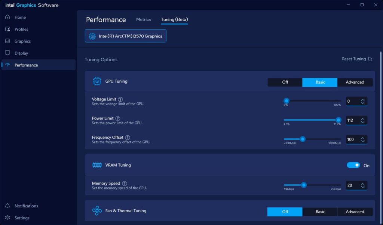Turn off the VRAM Tuning switch
The width and height of the screenshot is (383, 225).
tap(353, 165)
